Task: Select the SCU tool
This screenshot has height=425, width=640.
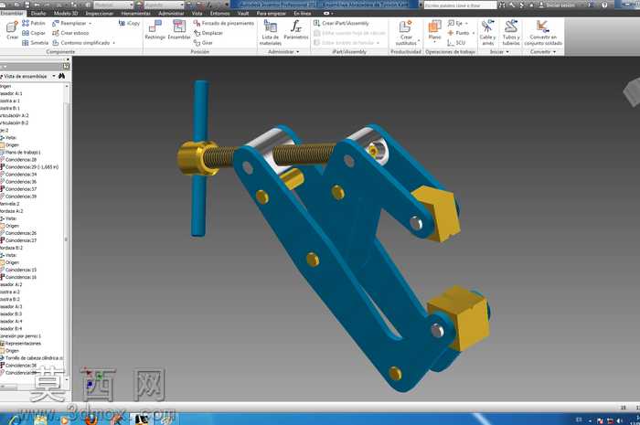Action: [x=456, y=43]
